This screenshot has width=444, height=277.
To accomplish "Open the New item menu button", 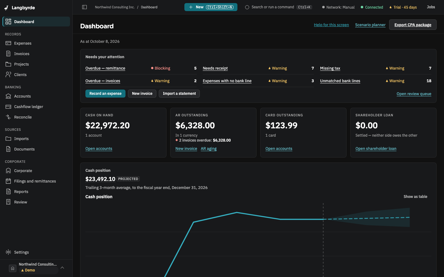I will pos(211,7).
